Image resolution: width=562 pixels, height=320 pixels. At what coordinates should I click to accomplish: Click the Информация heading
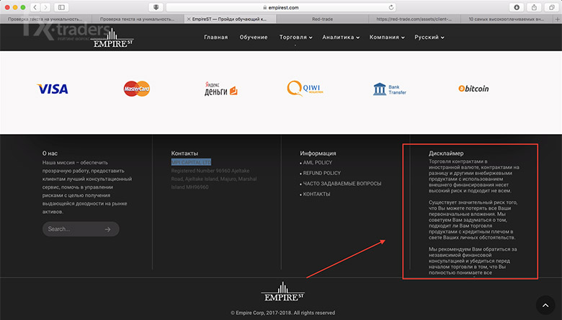(x=318, y=153)
